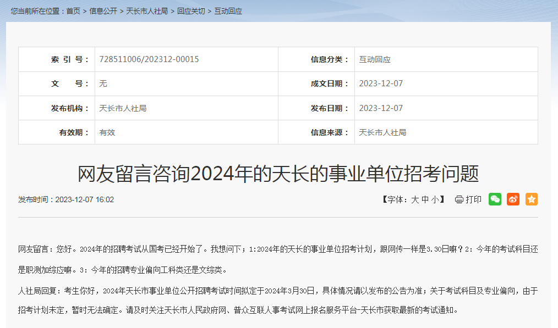Open 信息公开 from the breadcrumb trail
The image size is (558, 328).
point(103,10)
